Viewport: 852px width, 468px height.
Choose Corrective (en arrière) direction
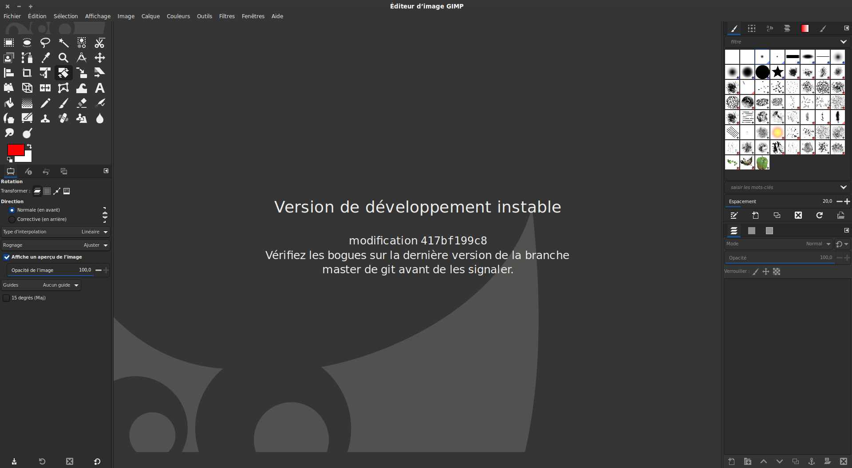coord(12,220)
